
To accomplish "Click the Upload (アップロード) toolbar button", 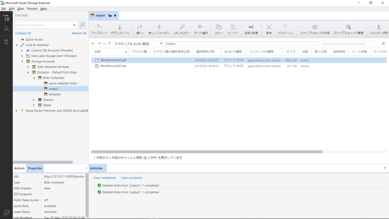I will click(x=99, y=29).
